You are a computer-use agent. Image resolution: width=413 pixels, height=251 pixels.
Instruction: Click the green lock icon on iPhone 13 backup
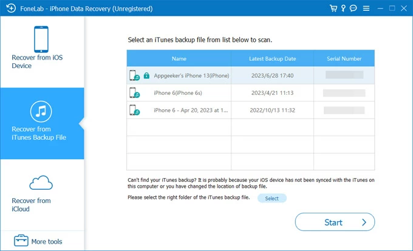pos(146,75)
